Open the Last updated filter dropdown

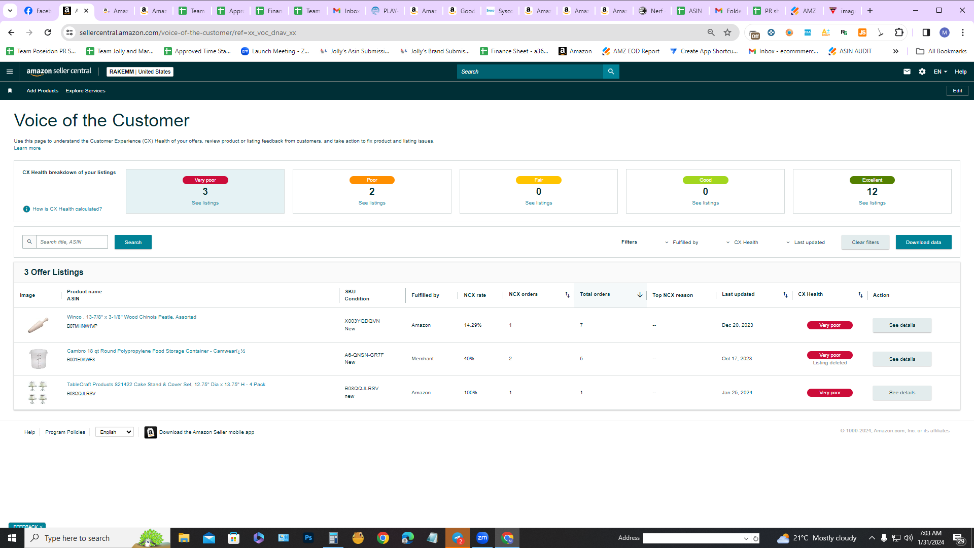[x=806, y=243]
